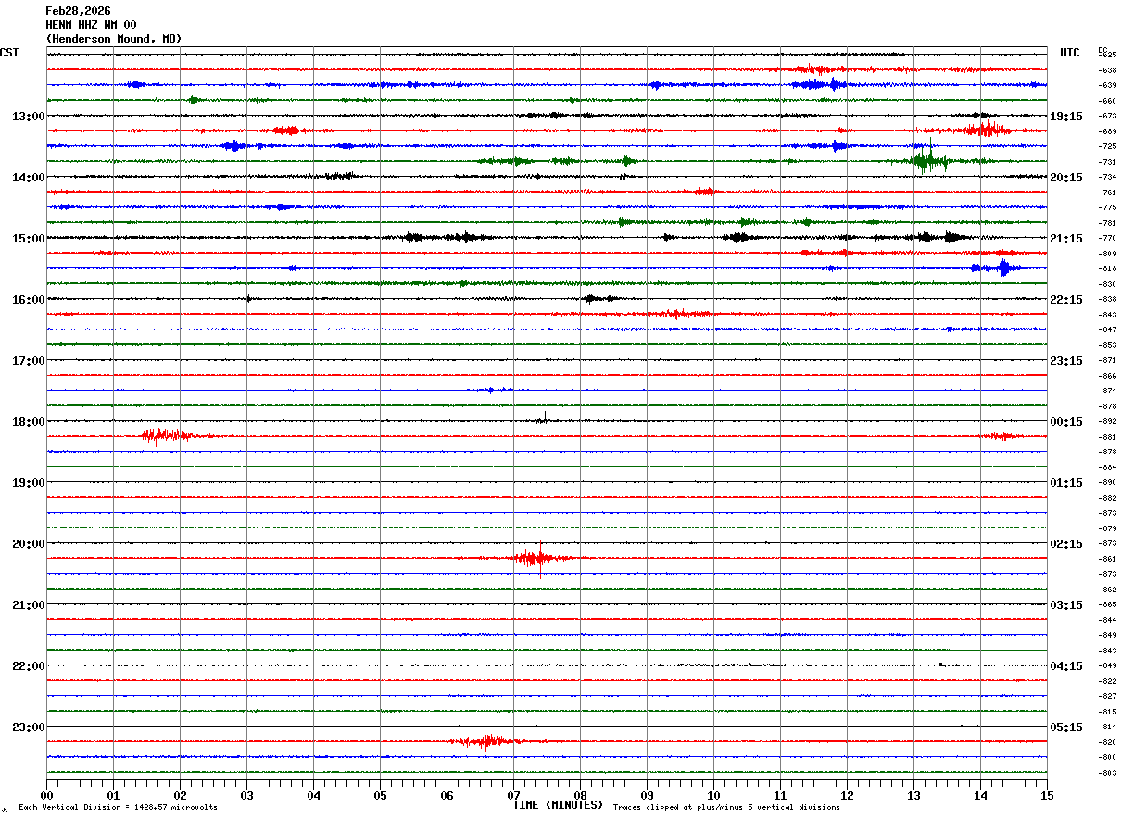1121x820 pixels.
Task: Select the 21:00 CST row label
Action: tap(29, 605)
